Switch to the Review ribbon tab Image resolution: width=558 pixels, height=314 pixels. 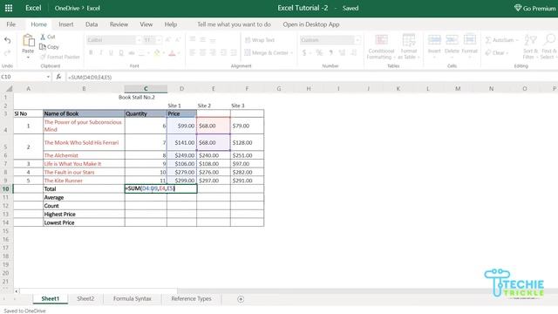pos(119,24)
